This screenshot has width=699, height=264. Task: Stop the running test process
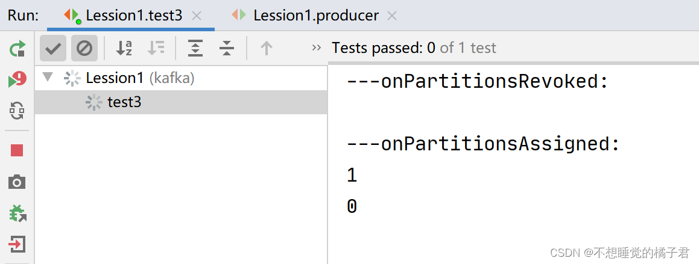17,150
